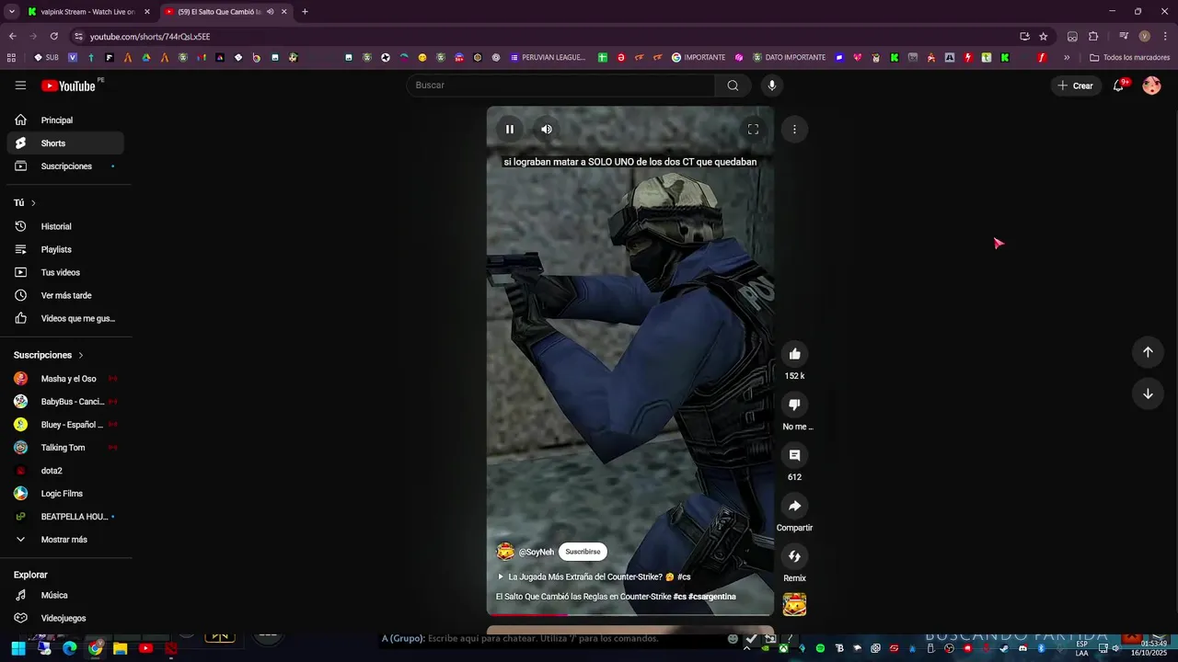This screenshot has height=662, width=1178.
Task: Show more bookmarks chevron
Action: (1067, 57)
